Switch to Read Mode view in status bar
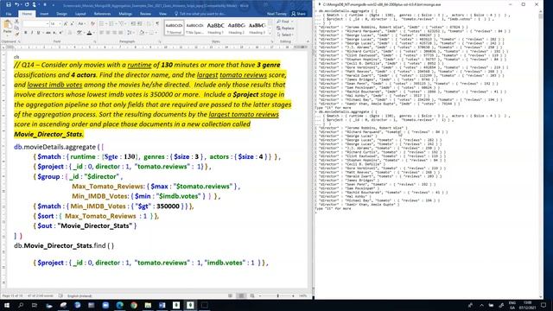 tap(231, 295)
